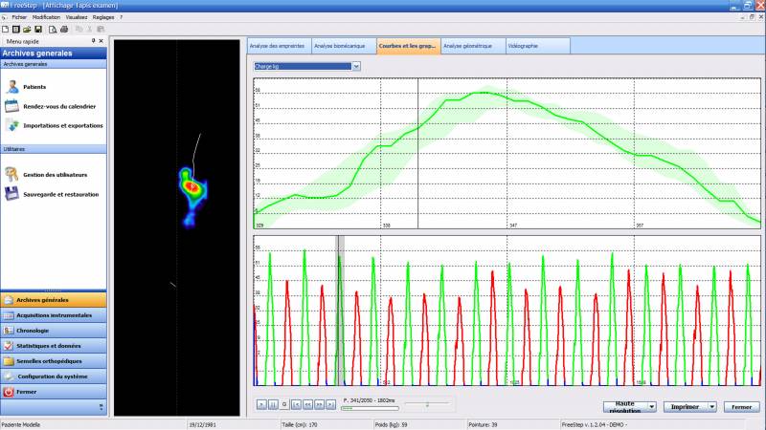The image size is (766, 430).
Task: Expand the Imprimer dropdown arrow
Action: [x=711, y=406]
